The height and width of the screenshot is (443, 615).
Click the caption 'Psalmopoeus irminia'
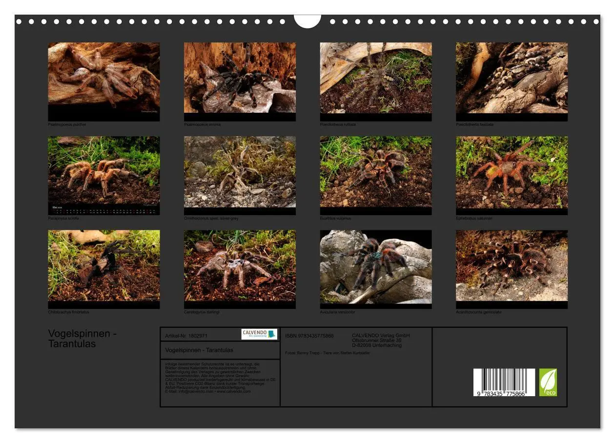(x=203, y=125)
